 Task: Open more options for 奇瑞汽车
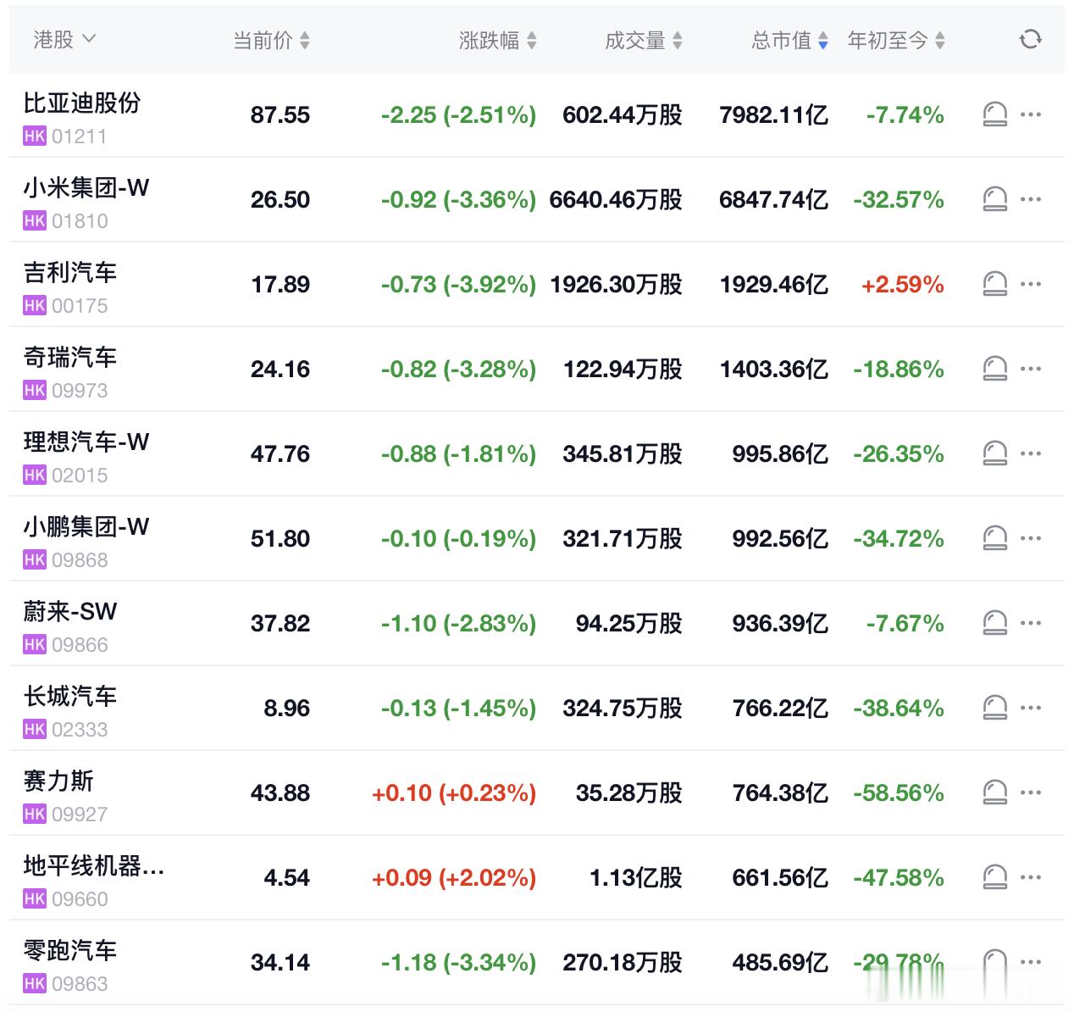1031,369
